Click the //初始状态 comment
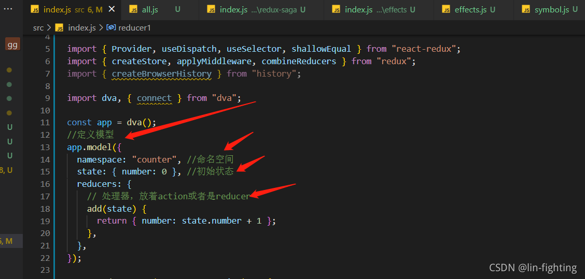Viewport: 585px width, 279px height. click(x=210, y=172)
